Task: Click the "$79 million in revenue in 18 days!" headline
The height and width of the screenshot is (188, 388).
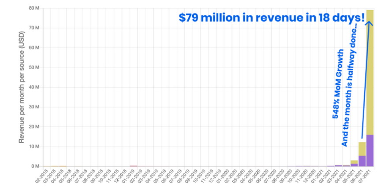Action: pos(271,18)
